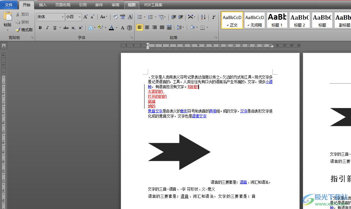The image size is (351, 209).
Task: Switch to the 审阅 (Review) tab
Action: click(x=115, y=5)
